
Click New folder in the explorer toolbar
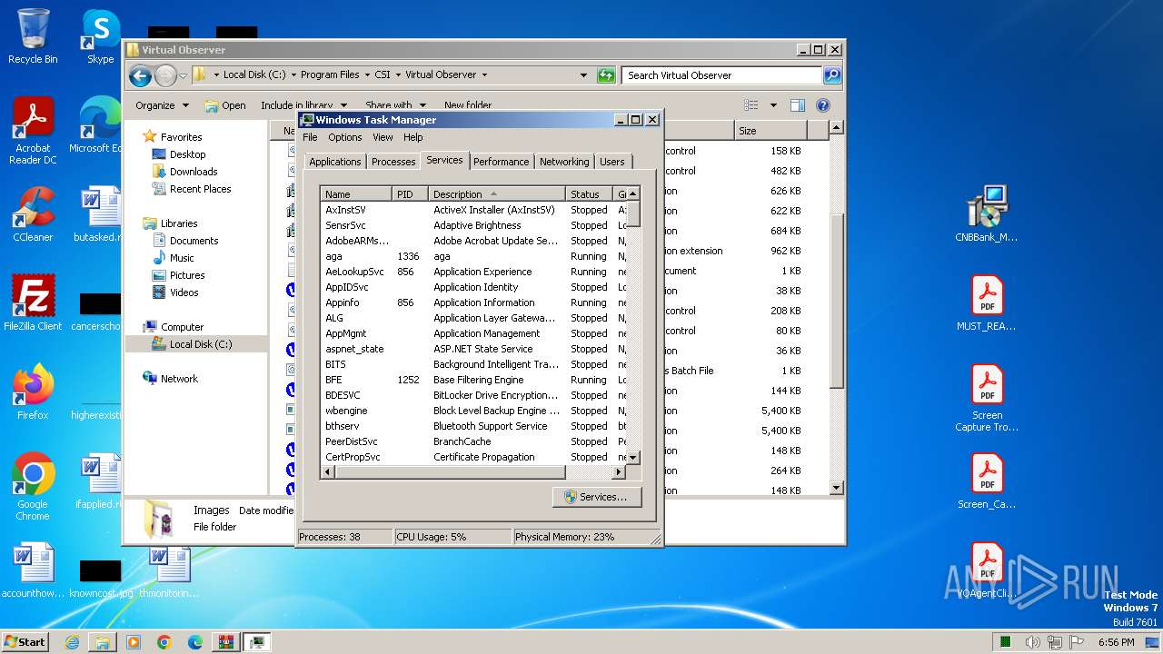(468, 105)
